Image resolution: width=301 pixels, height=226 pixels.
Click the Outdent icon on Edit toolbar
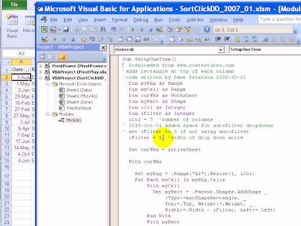(227, 39)
